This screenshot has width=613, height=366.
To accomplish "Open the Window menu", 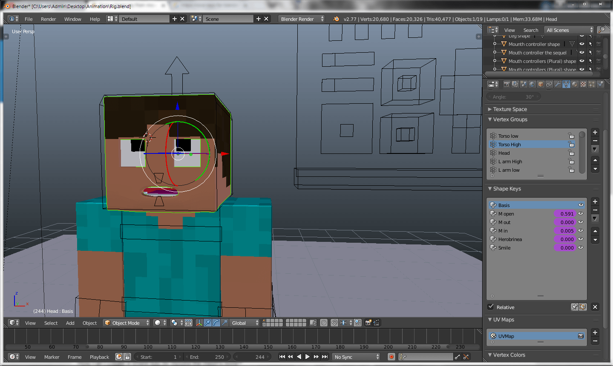I will pos(72,19).
